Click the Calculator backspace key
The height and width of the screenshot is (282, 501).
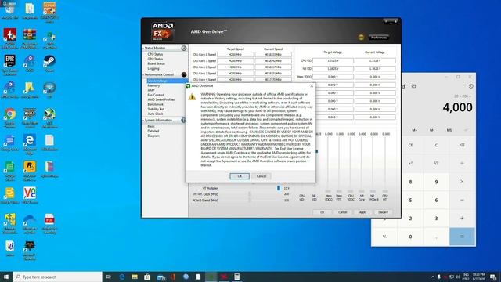[462, 145]
